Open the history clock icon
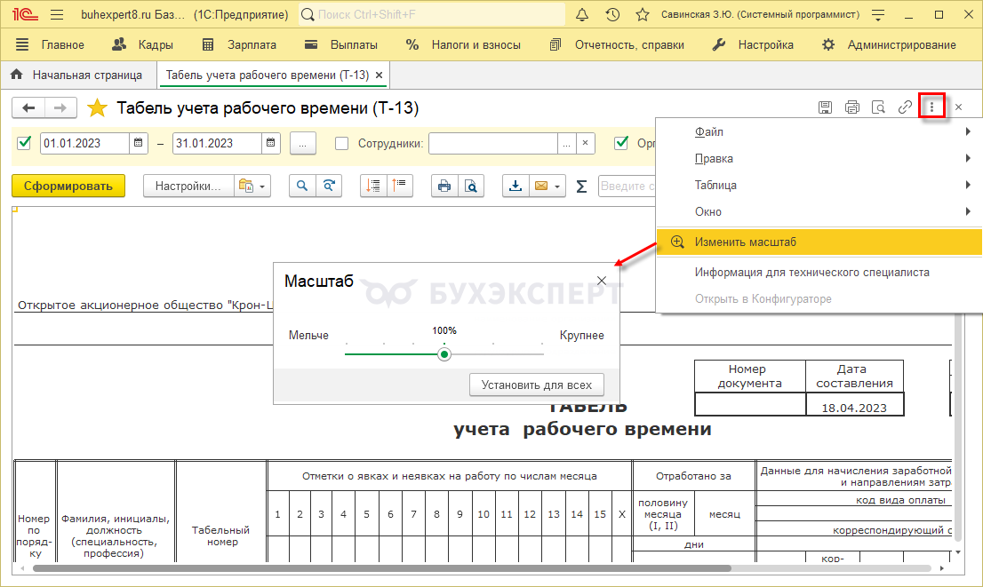 [x=612, y=15]
